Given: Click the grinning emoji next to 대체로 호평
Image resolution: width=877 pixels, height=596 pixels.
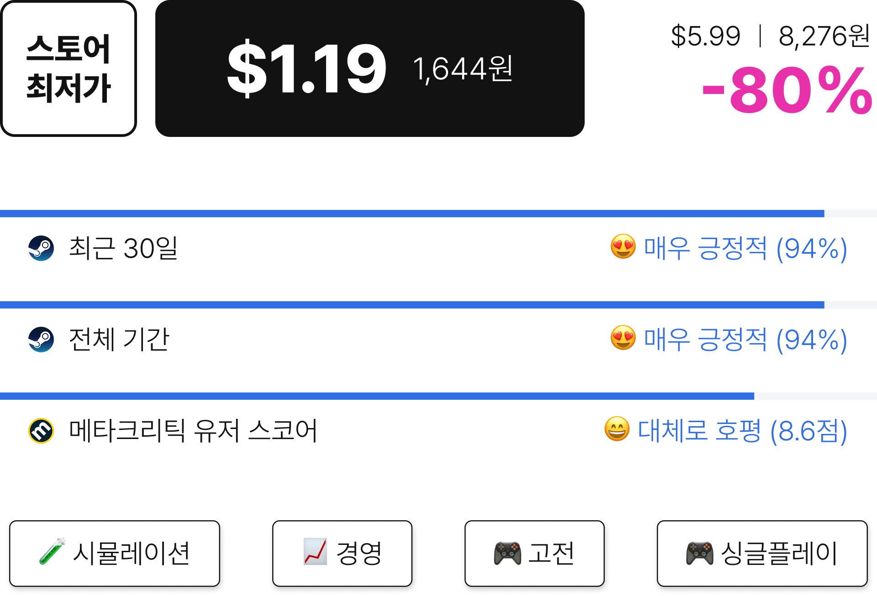Looking at the screenshot, I should 617,429.
